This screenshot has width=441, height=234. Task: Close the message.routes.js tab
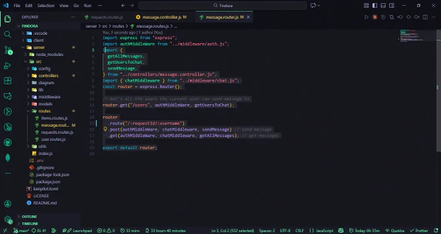248,17
